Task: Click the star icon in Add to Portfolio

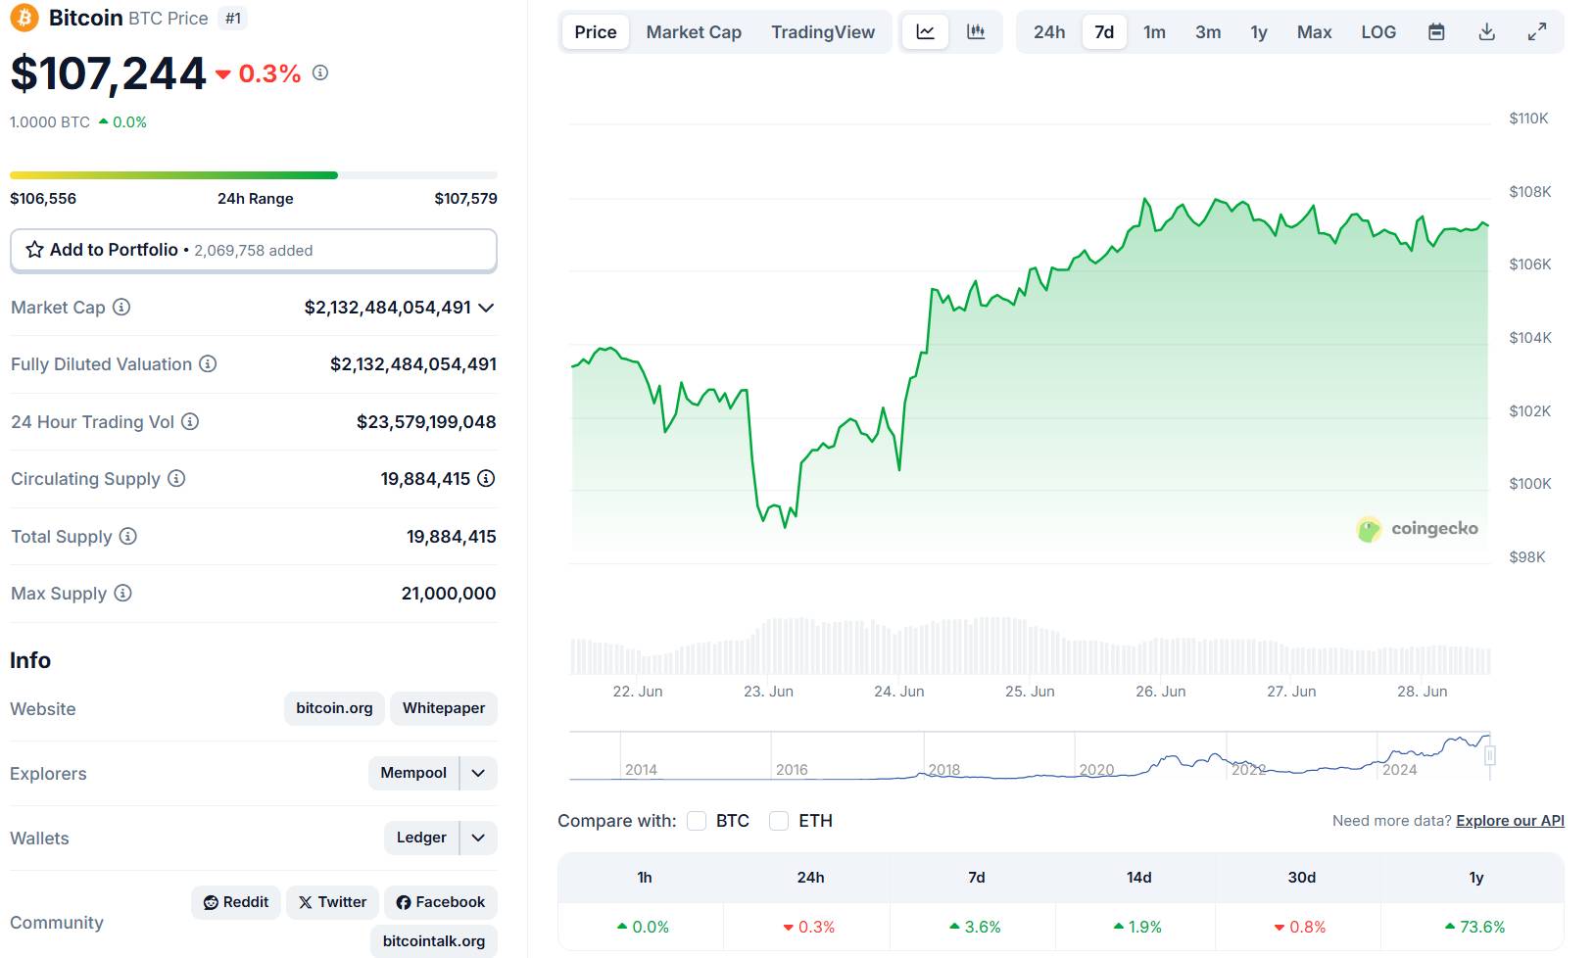Action: click(34, 250)
